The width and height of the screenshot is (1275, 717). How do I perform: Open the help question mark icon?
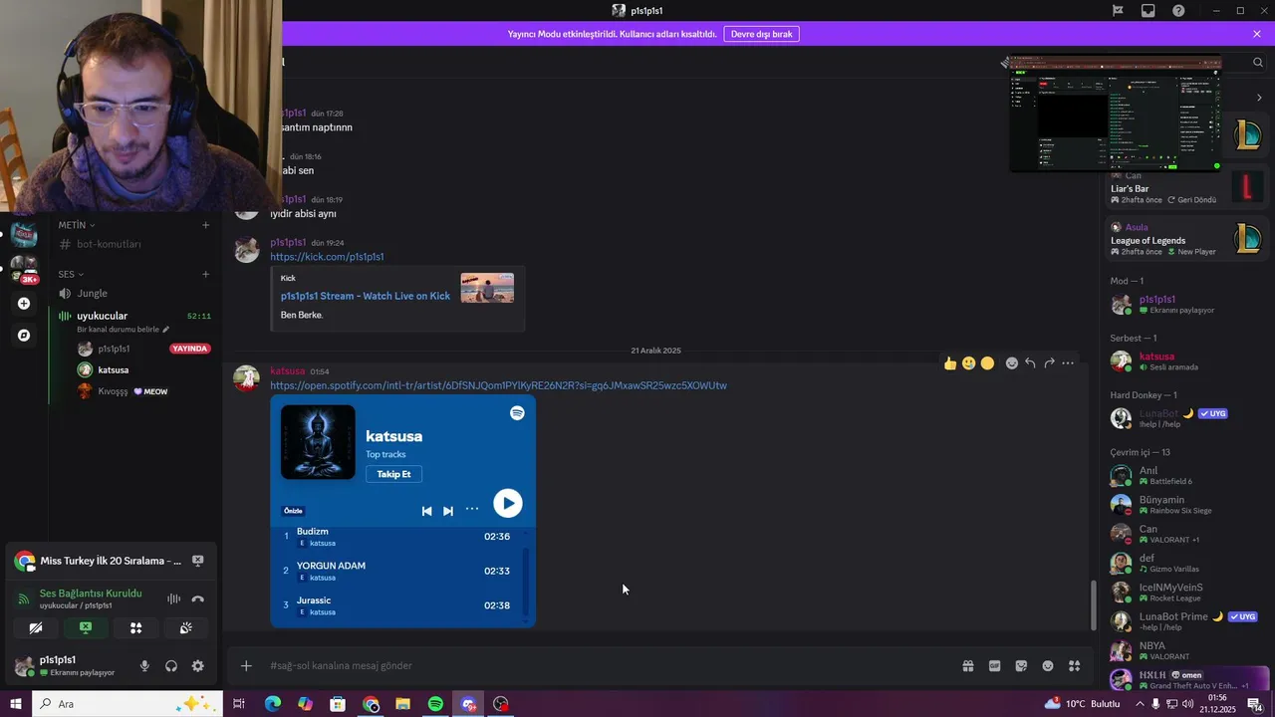point(1178,11)
